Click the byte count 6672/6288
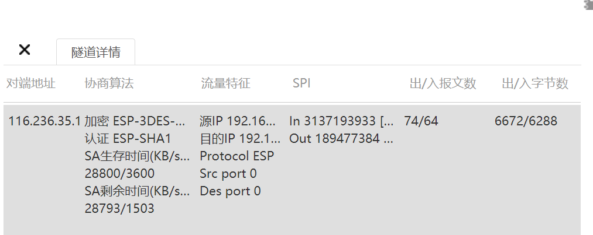Image resolution: width=593 pixels, height=235 pixels. tap(526, 121)
